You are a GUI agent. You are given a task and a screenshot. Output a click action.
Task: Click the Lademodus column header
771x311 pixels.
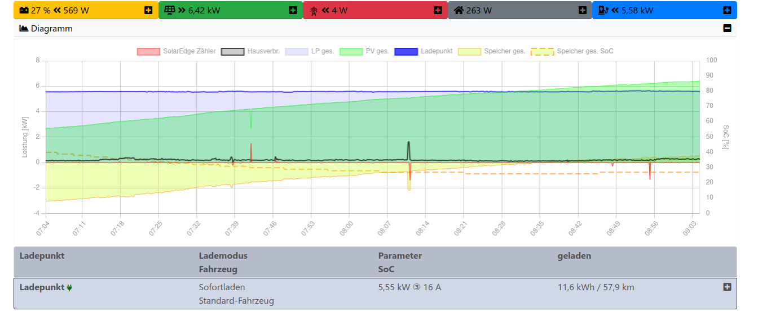223,256
